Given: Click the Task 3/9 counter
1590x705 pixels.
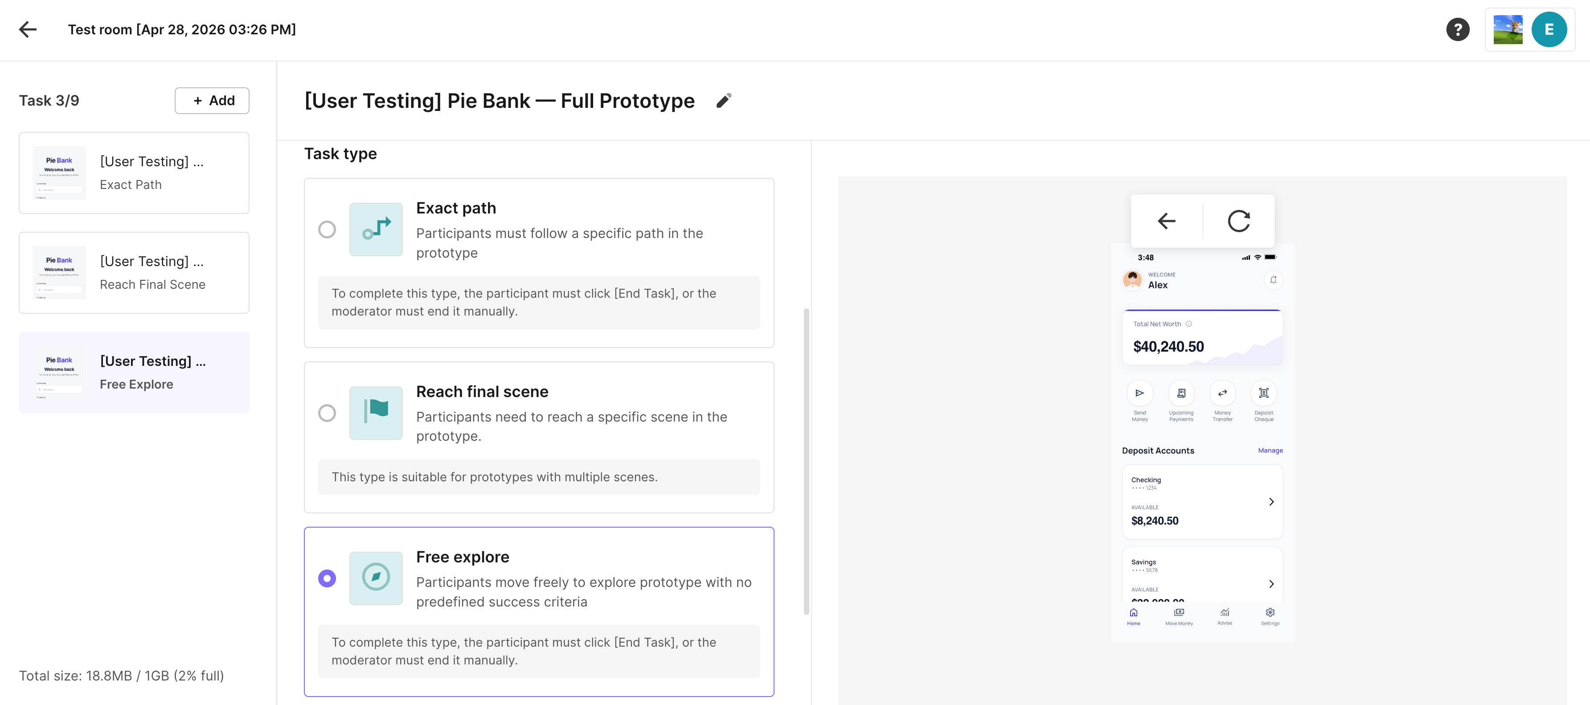Looking at the screenshot, I should coord(49,100).
